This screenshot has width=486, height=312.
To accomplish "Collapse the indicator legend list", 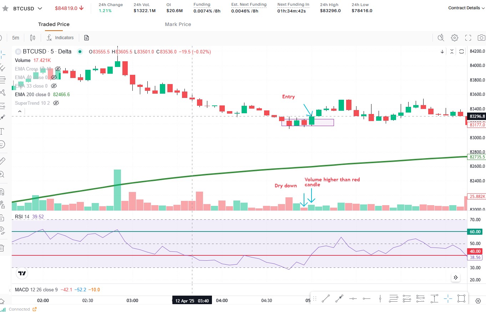I will click(x=20, y=111).
